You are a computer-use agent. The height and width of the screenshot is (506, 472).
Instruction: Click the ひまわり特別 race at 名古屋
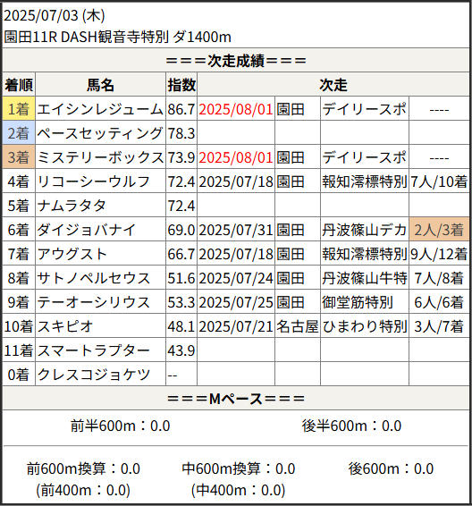point(365,326)
